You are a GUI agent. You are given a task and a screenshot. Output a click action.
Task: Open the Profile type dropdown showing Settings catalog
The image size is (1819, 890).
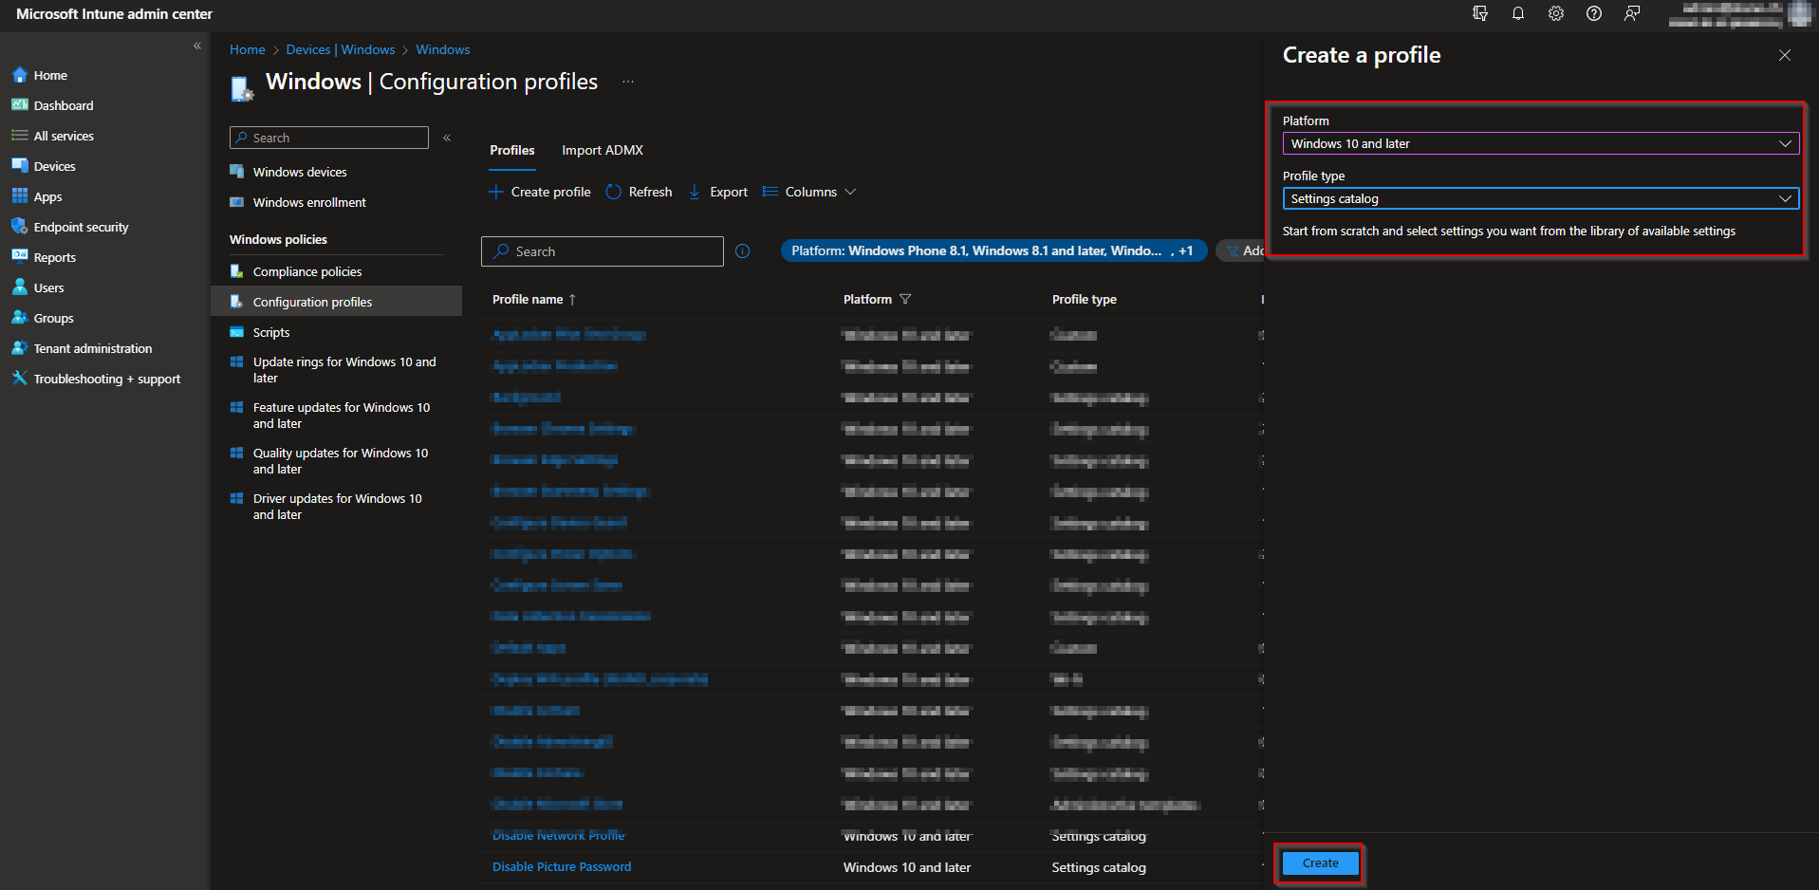pos(1539,198)
